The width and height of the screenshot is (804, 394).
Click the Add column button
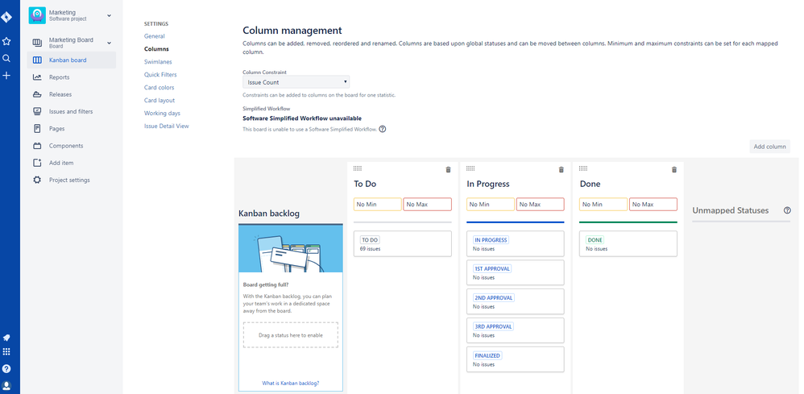click(769, 147)
